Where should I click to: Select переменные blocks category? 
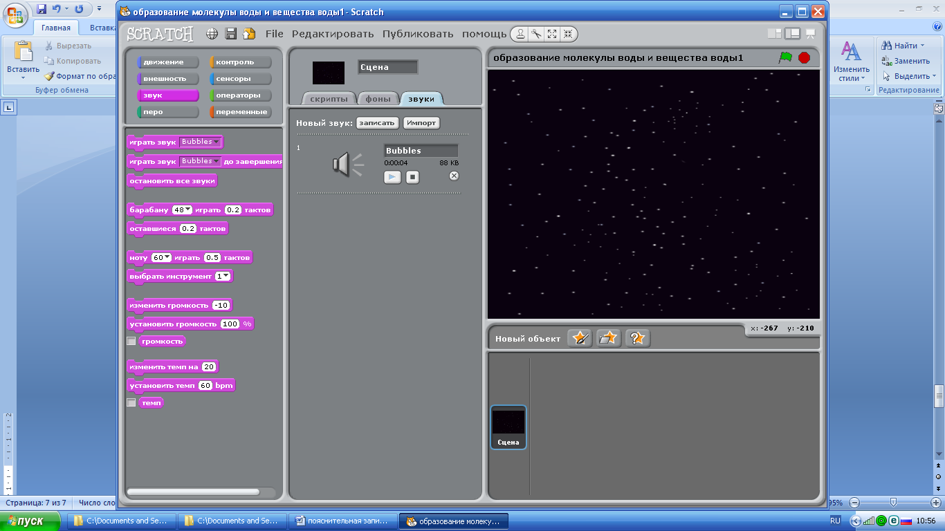pyautogui.click(x=241, y=112)
